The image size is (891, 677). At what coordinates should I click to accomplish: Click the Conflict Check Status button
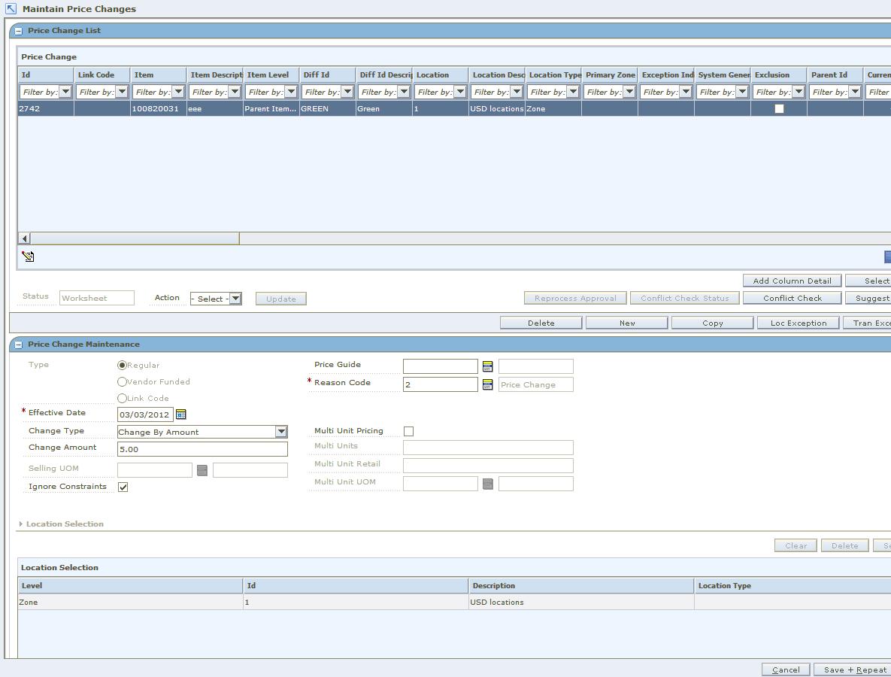(x=685, y=298)
